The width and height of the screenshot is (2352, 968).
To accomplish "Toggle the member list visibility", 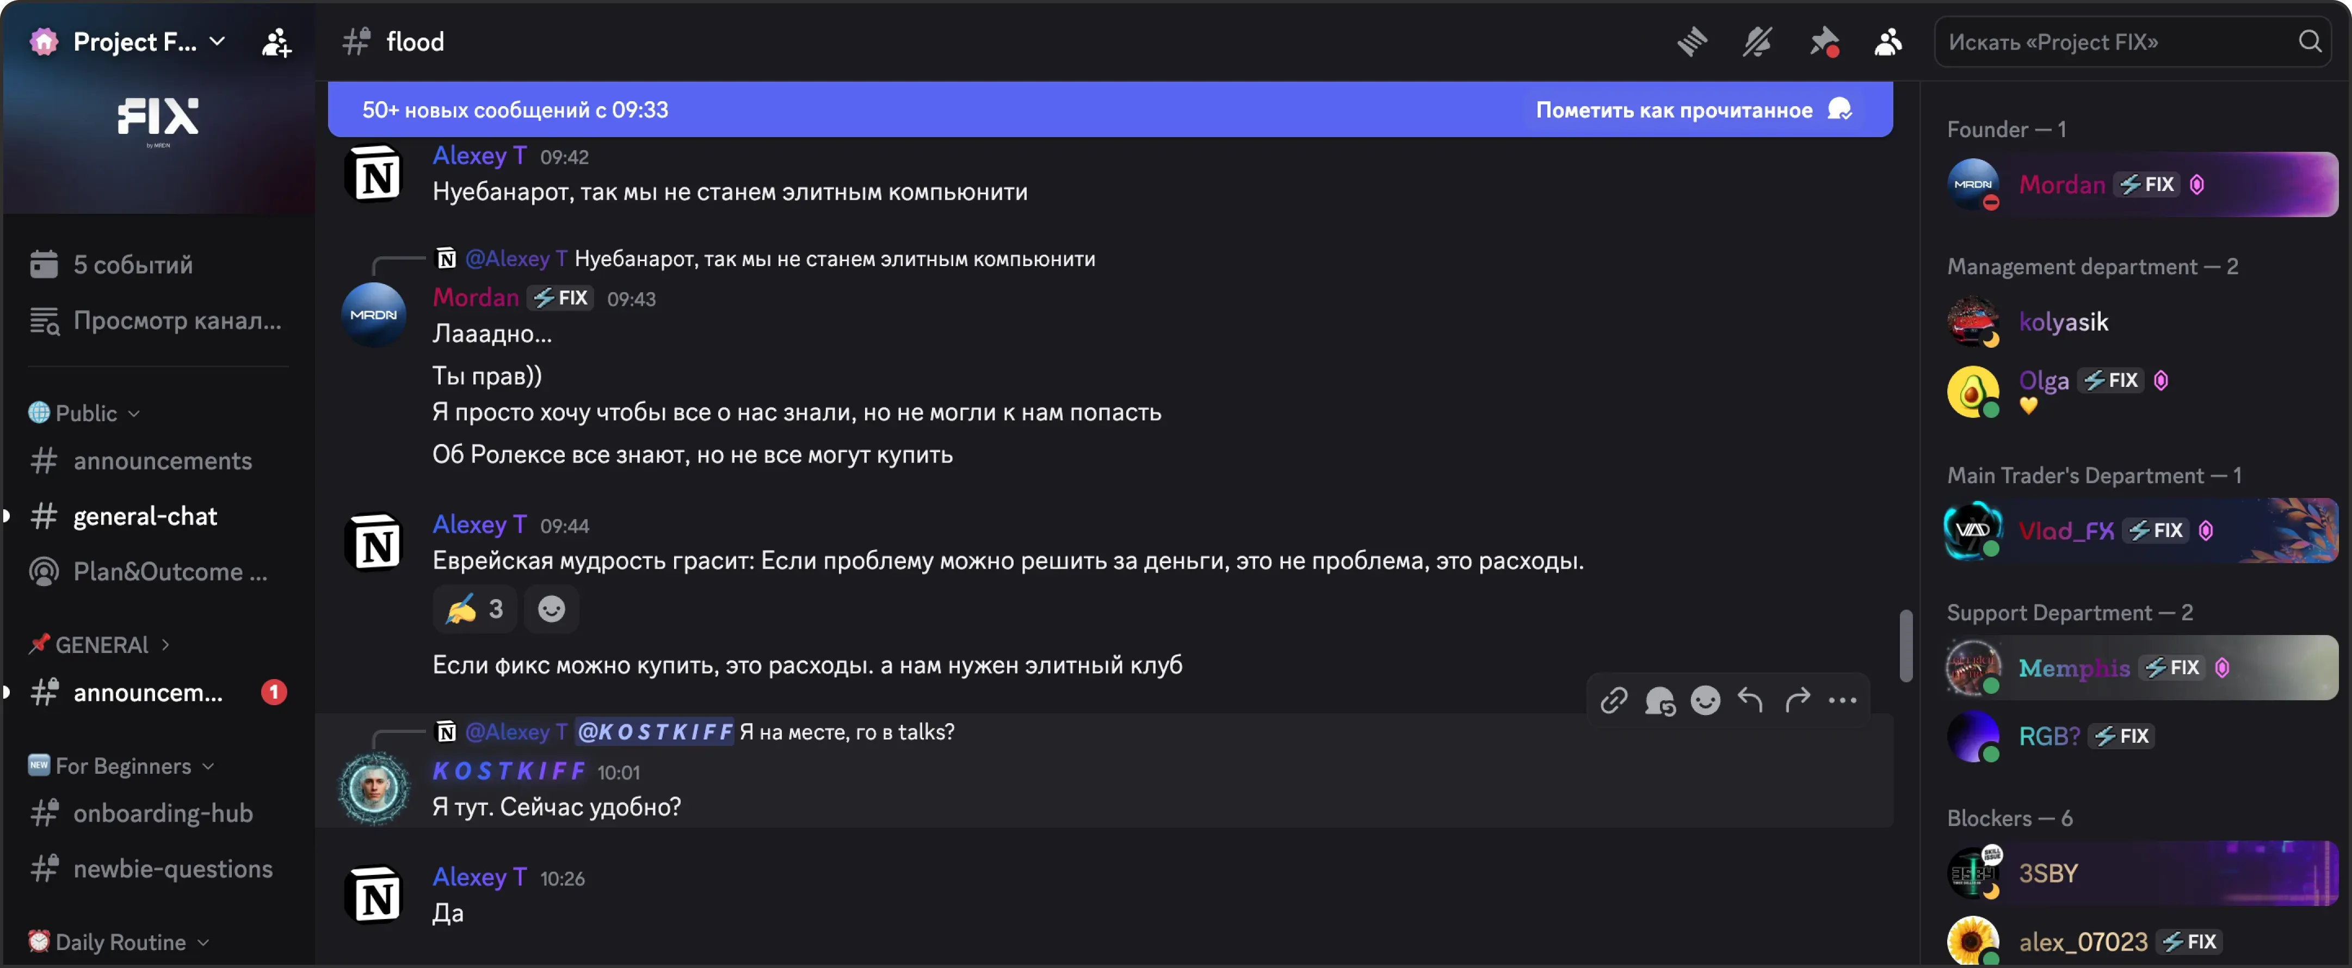I will click(1888, 42).
